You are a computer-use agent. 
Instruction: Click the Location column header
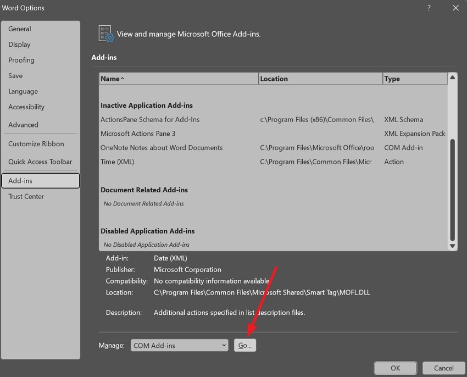(320, 79)
